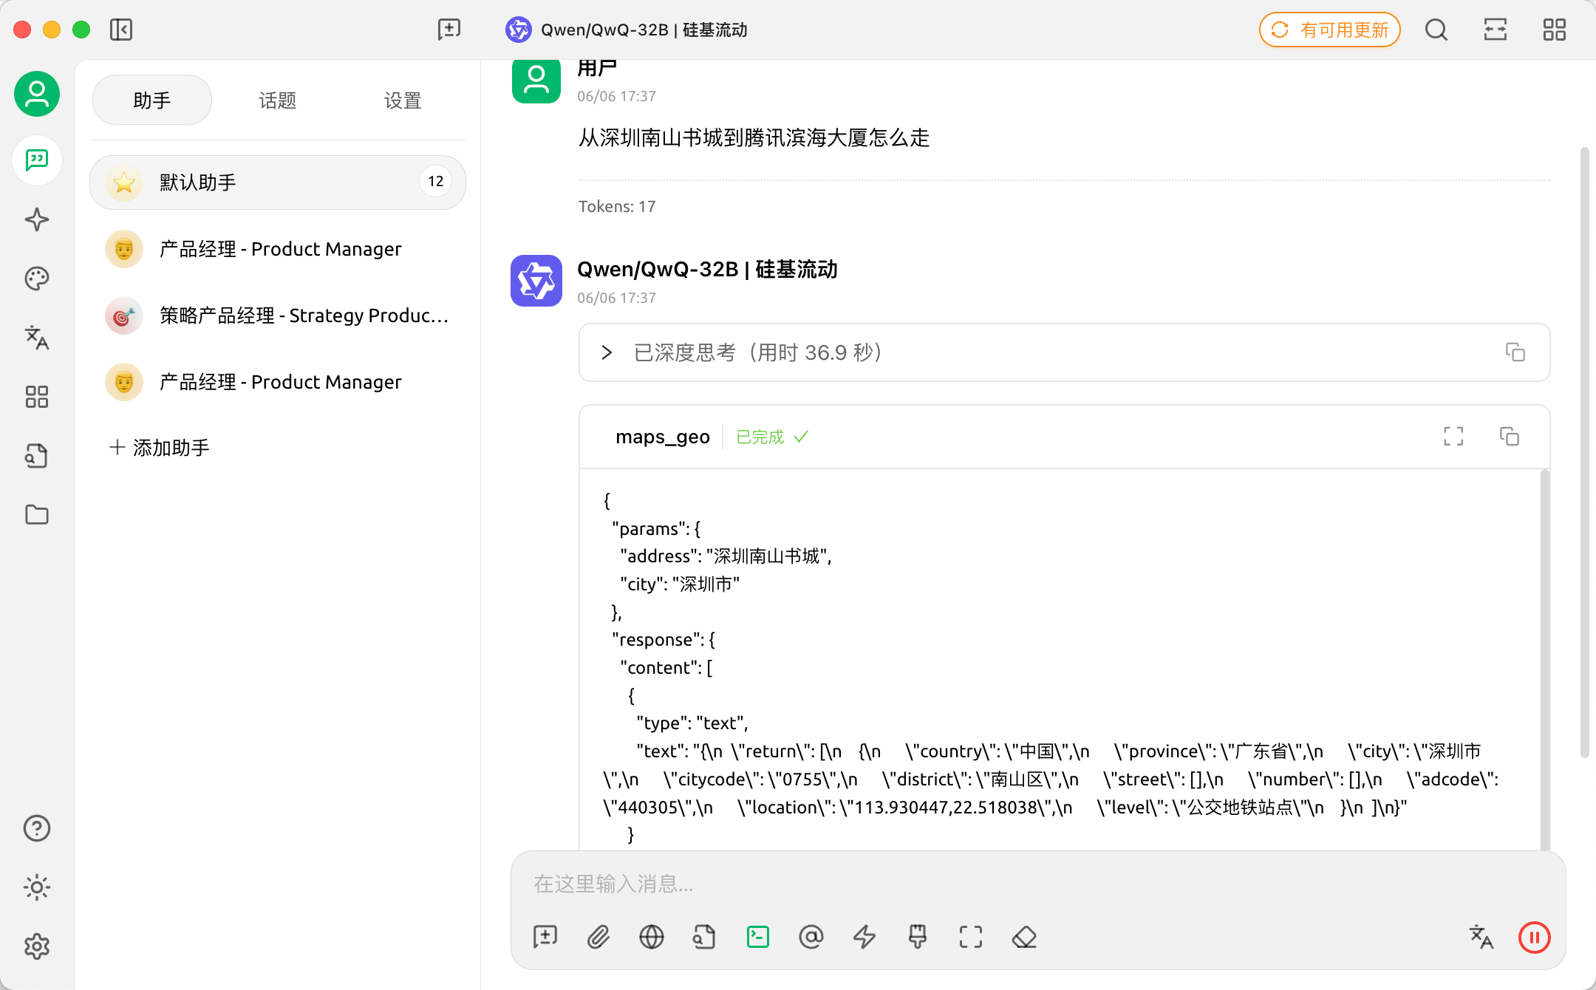This screenshot has width=1596, height=990.
Task: Collapse the left assistant panel
Action: (121, 30)
